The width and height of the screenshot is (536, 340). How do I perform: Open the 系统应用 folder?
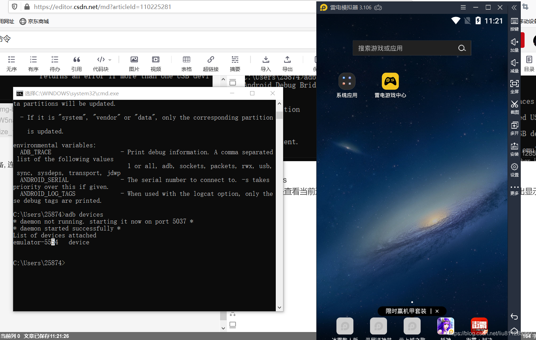347,86
